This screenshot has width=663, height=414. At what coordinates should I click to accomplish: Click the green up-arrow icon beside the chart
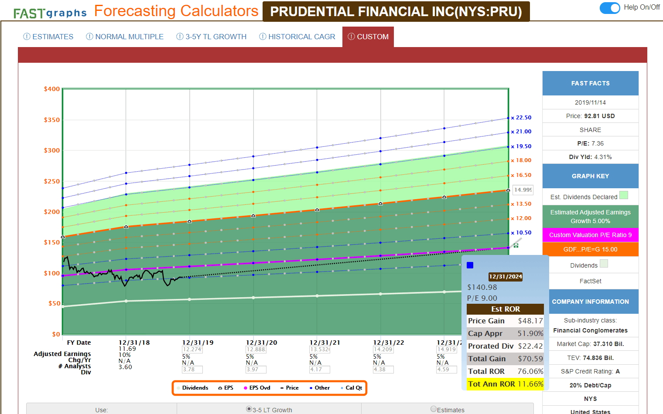click(516, 245)
